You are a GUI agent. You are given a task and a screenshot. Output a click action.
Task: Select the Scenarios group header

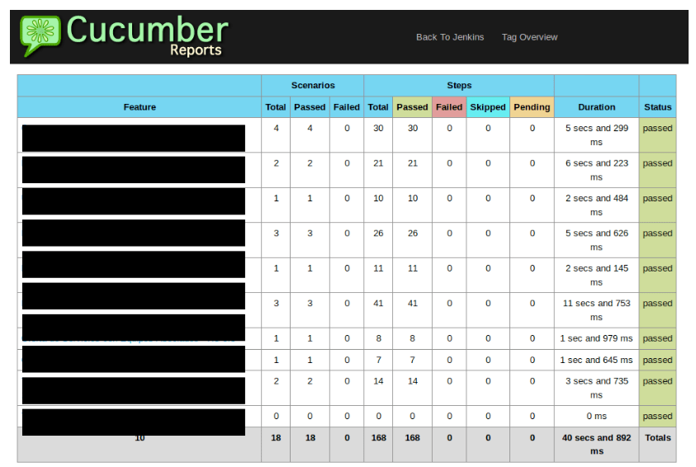pyautogui.click(x=313, y=85)
